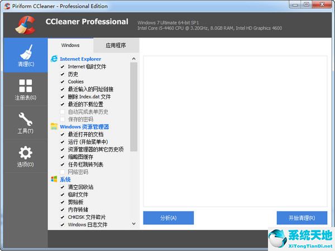The height and width of the screenshot is (251, 335).
Task: Open the 工具(T) tools section
Action: click(x=26, y=123)
